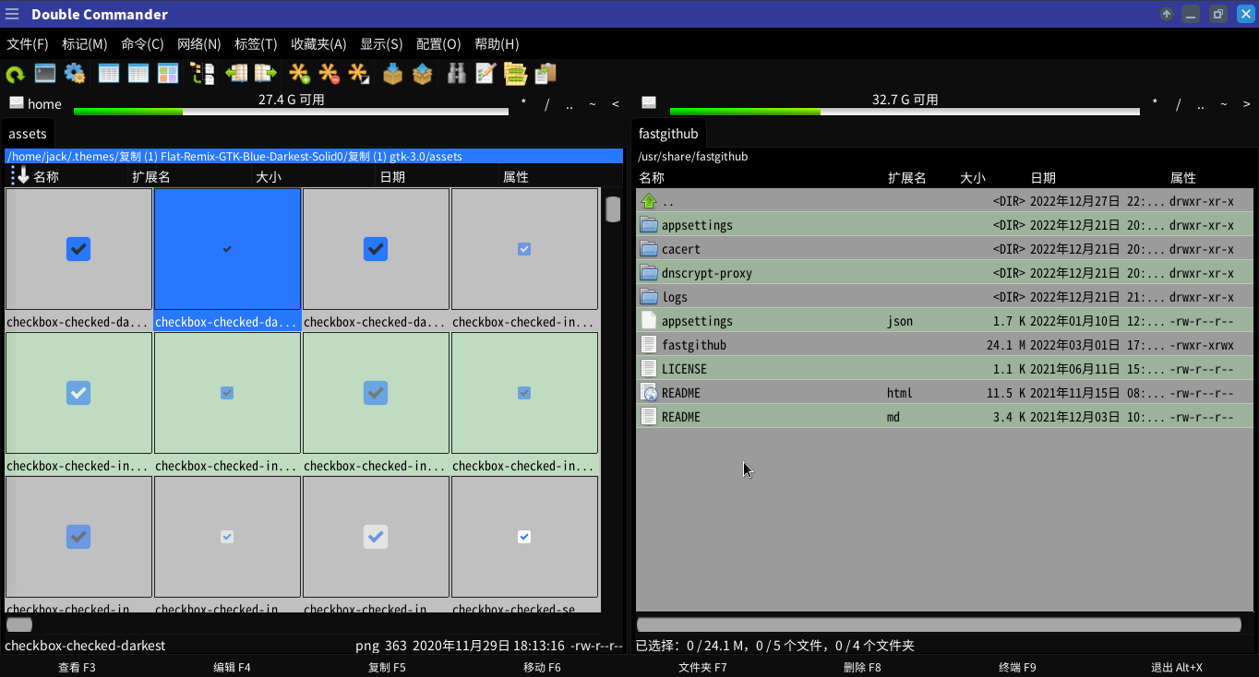Open the 收藏夹(A) menu

coord(318,43)
